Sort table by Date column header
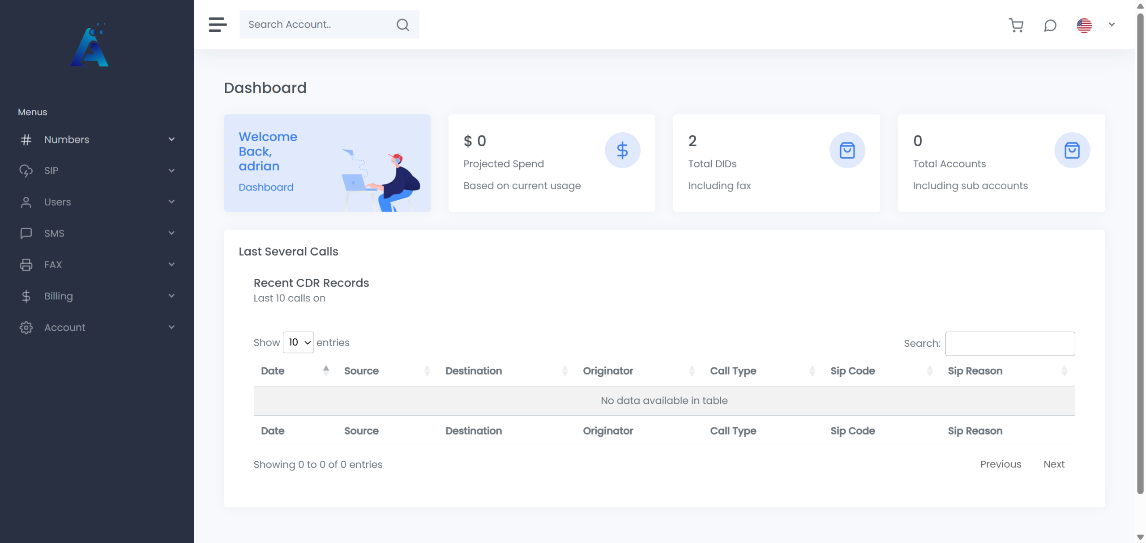 click(273, 371)
